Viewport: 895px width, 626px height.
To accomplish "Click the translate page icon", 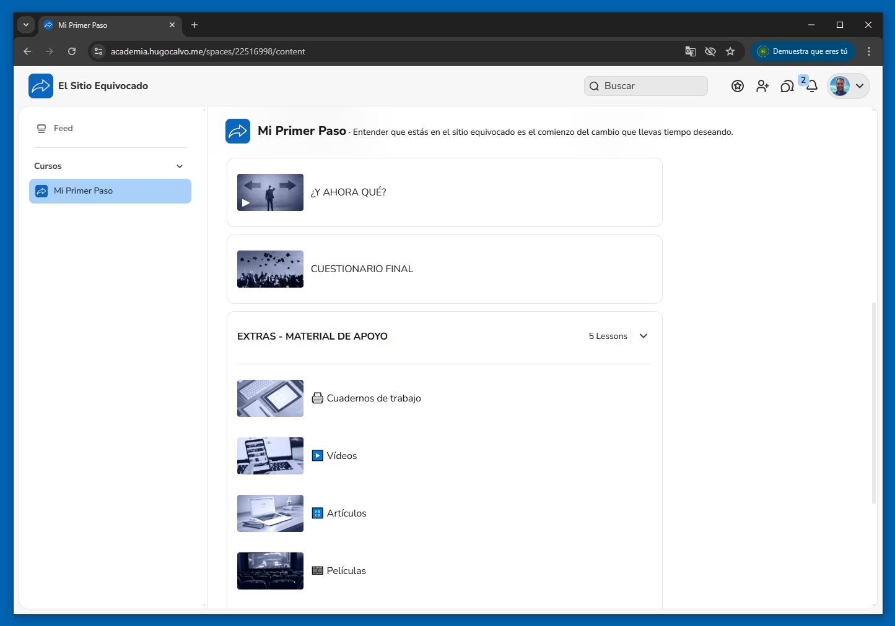I will click(691, 51).
